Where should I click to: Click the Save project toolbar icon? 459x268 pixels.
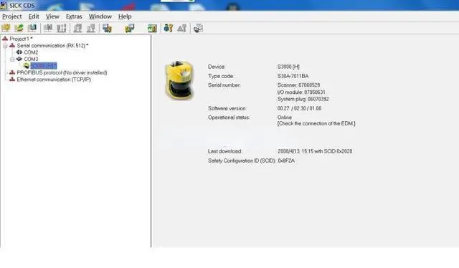point(32,28)
